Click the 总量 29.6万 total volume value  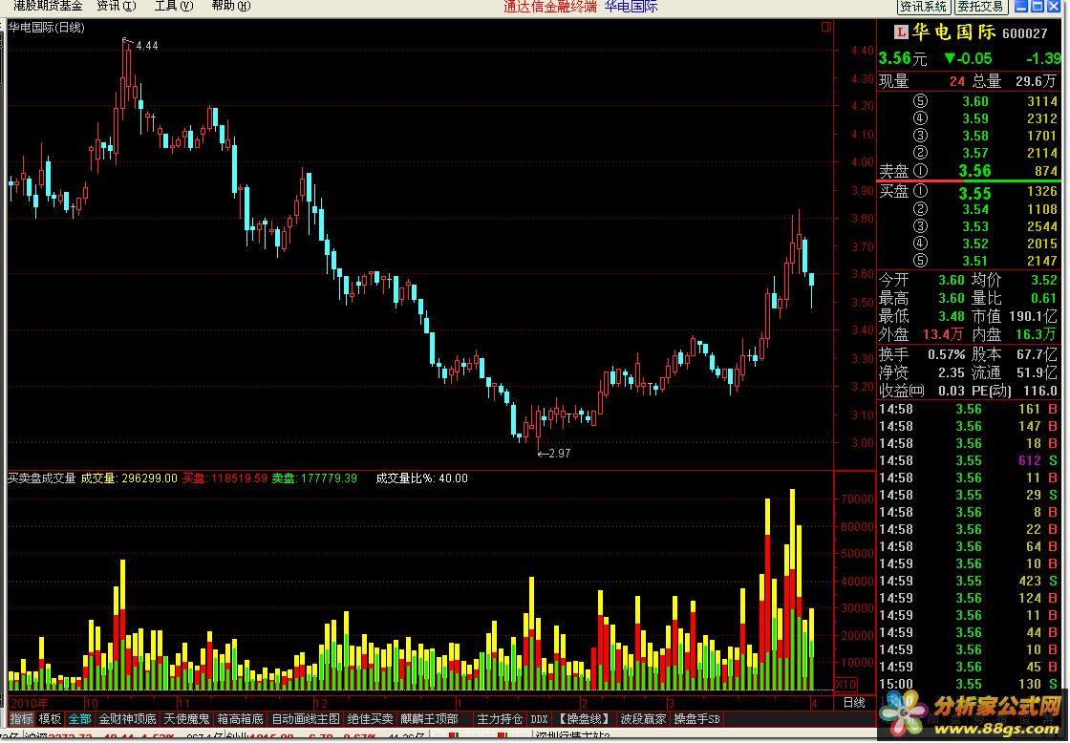pyautogui.click(x=1036, y=81)
